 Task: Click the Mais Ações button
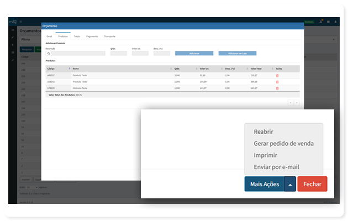click(265, 184)
